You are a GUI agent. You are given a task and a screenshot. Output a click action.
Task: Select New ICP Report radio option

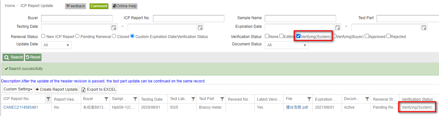click(43, 36)
